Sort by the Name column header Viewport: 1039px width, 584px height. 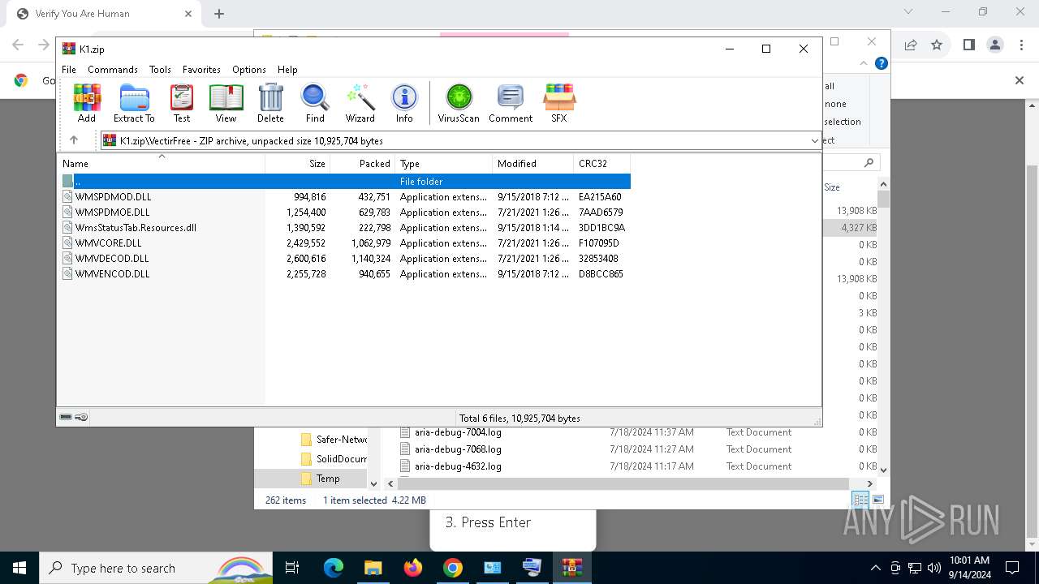tap(161, 163)
